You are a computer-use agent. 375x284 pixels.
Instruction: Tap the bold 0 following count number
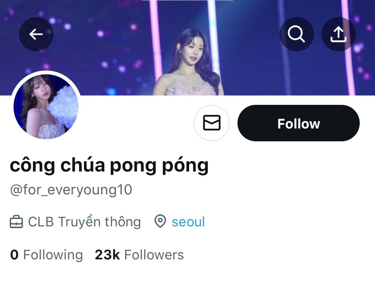coord(14,254)
